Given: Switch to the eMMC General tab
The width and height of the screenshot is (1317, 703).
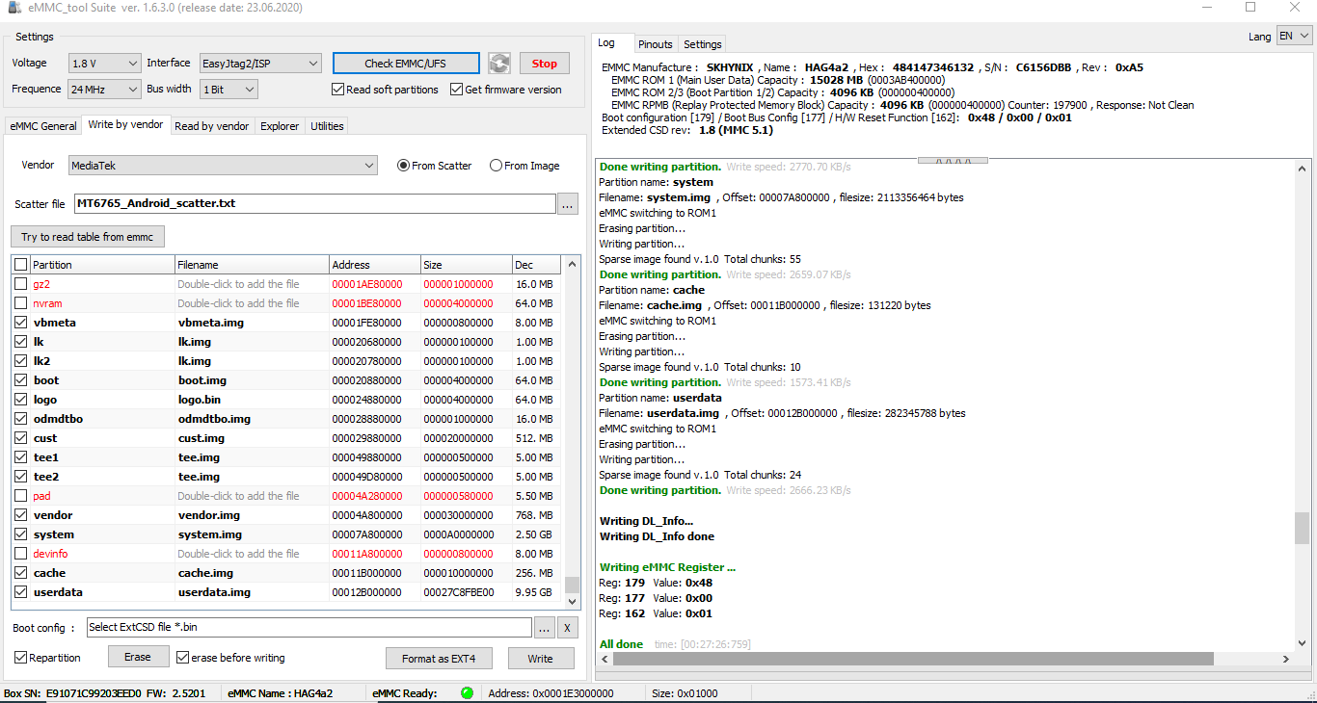Looking at the screenshot, I should [43, 126].
